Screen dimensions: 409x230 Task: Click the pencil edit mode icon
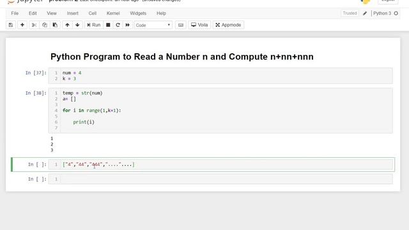pyautogui.click(x=365, y=13)
